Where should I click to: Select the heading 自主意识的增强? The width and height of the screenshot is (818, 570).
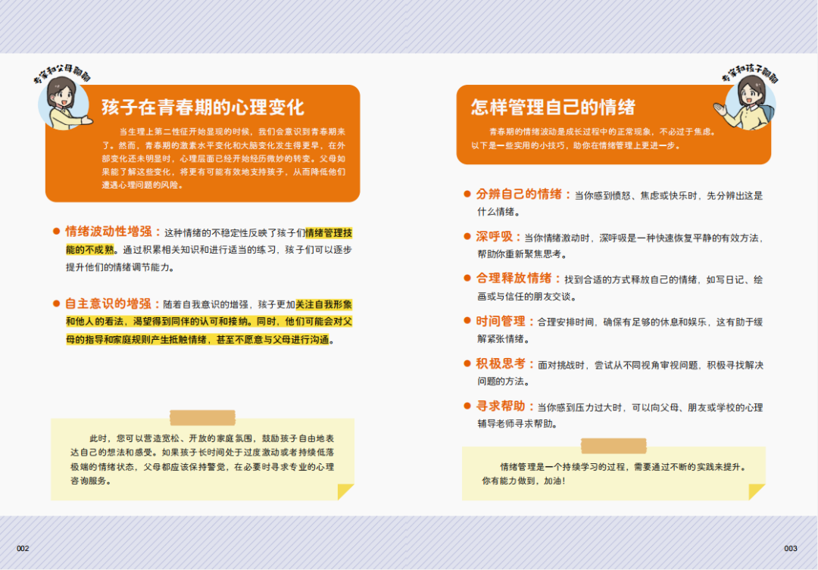click(x=108, y=304)
